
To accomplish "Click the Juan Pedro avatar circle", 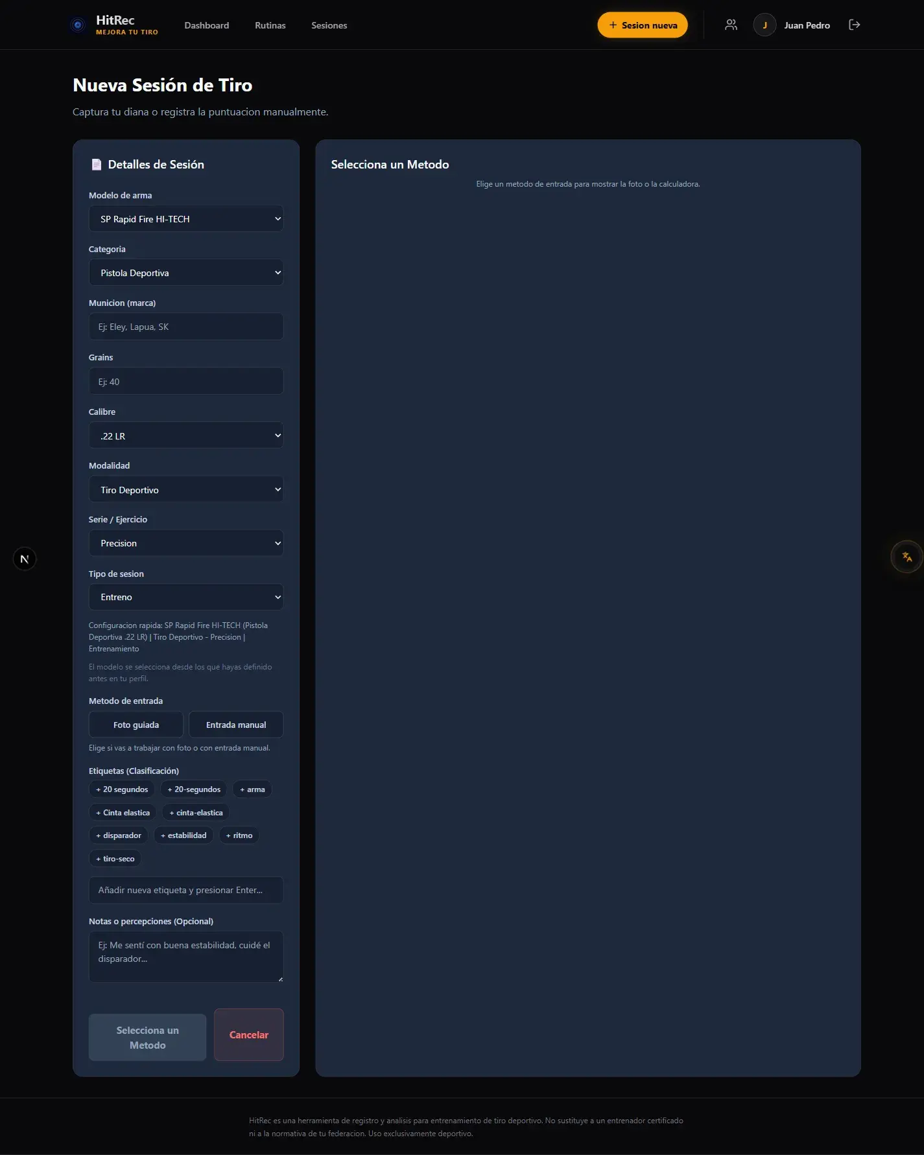I will point(764,25).
